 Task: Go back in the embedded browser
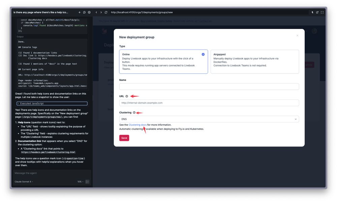click(x=96, y=12)
